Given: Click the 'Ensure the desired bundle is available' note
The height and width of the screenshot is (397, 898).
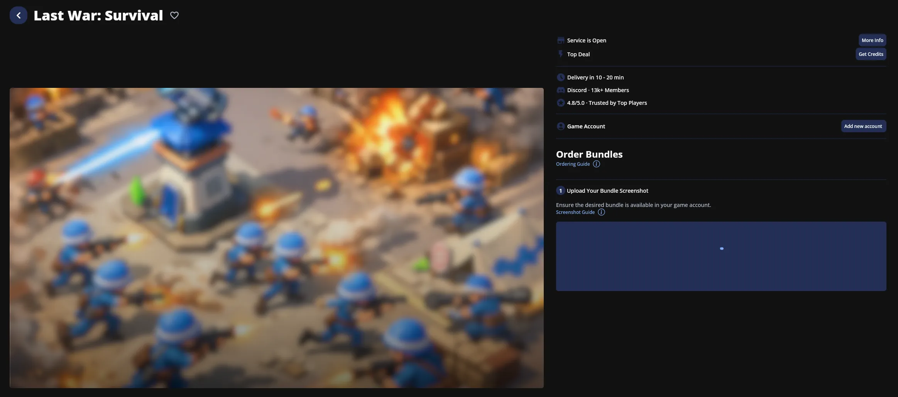Looking at the screenshot, I should [x=634, y=205].
